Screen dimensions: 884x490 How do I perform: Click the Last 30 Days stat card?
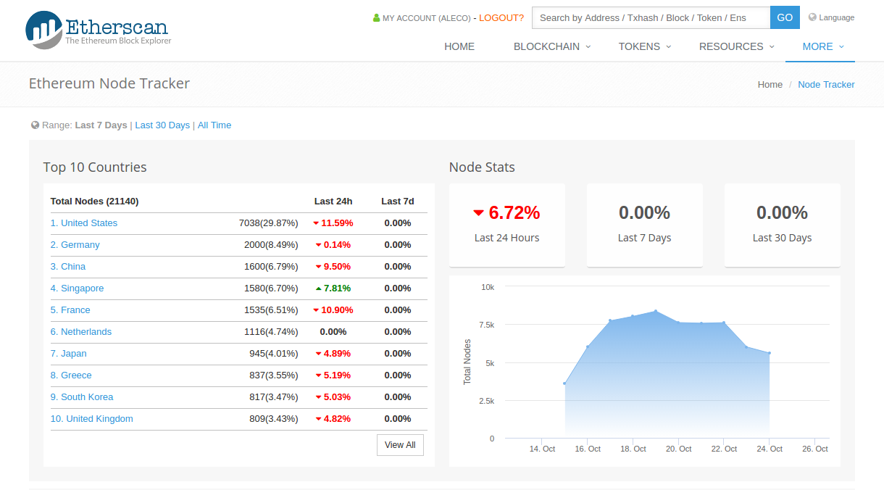tap(783, 225)
